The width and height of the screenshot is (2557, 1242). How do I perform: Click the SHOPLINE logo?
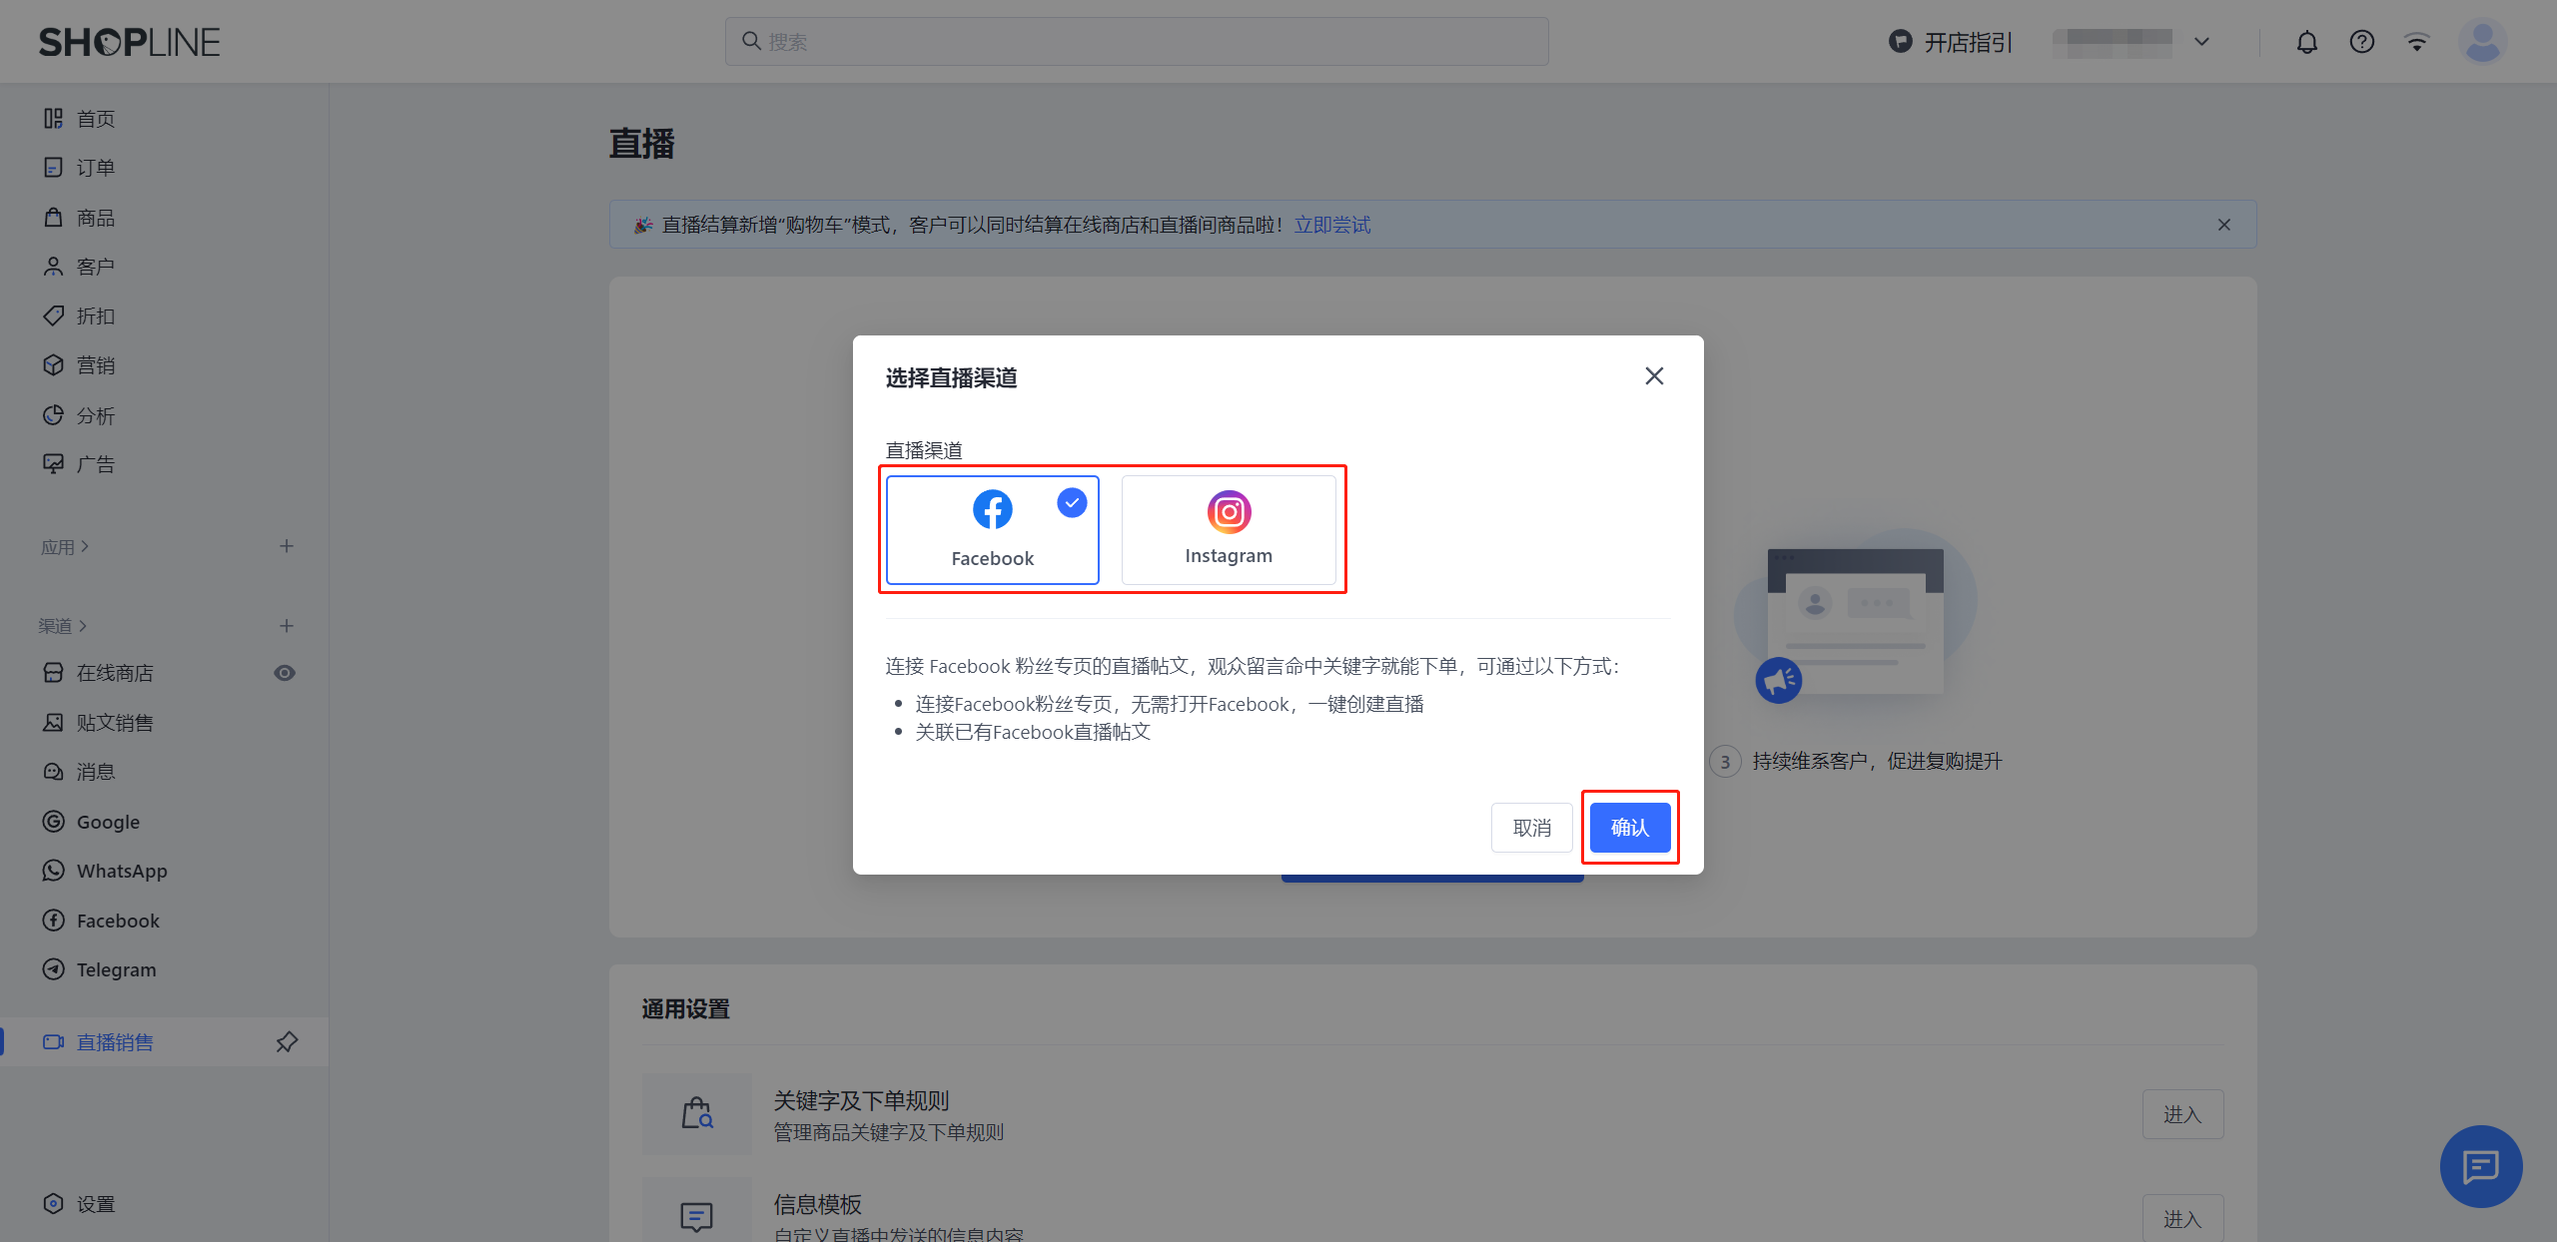point(129,42)
